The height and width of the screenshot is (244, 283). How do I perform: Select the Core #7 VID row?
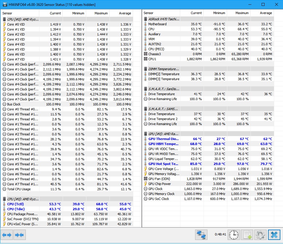[68, 59]
